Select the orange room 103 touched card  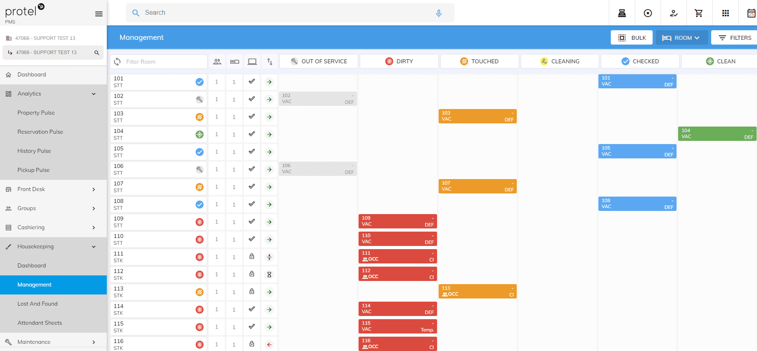click(x=477, y=116)
